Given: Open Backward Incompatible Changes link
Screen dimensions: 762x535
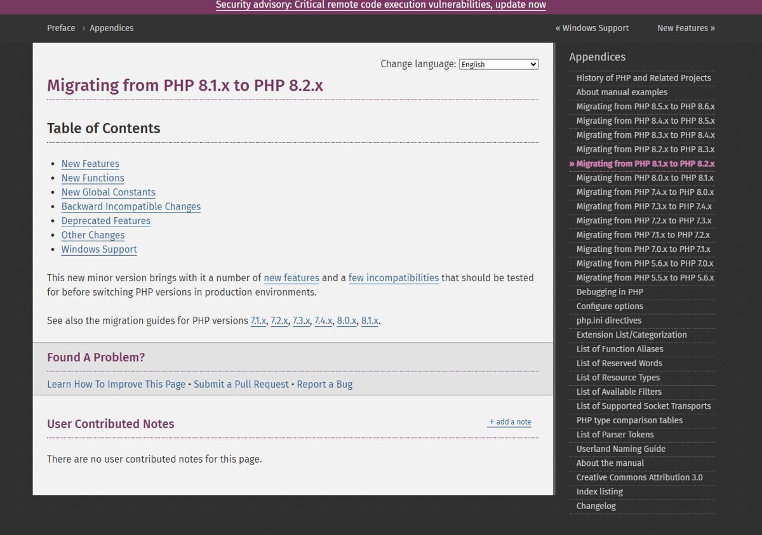Looking at the screenshot, I should (131, 207).
